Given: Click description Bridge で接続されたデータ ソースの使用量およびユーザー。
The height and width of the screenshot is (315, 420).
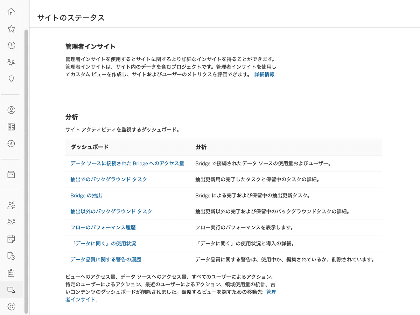Looking at the screenshot, I should tap(263, 163).
